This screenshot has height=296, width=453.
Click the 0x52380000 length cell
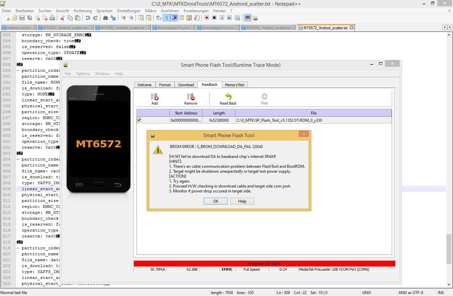[x=219, y=120]
